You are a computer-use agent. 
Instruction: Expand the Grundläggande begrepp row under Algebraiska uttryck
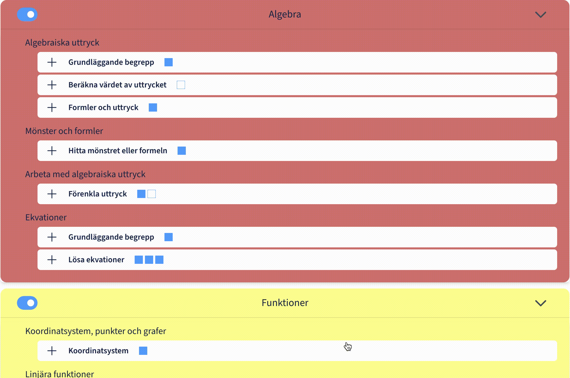coord(52,62)
